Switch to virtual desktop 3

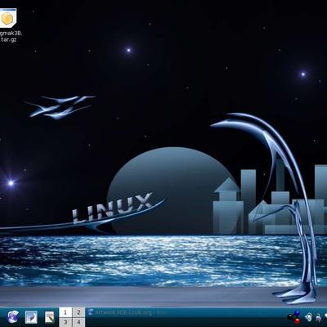65,322
